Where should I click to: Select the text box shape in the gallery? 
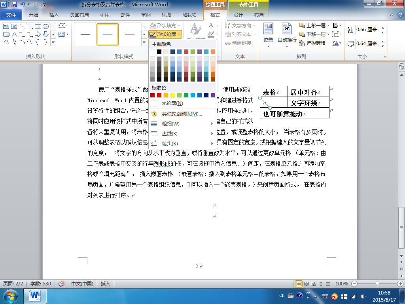pos(6,27)
